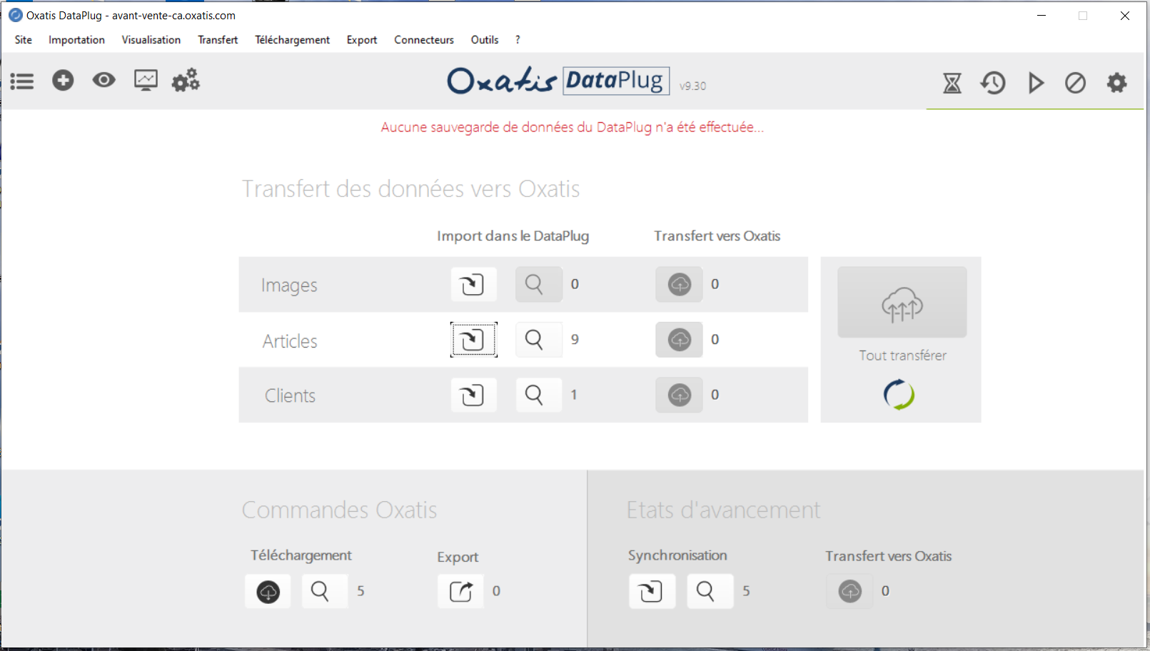Click the forbidden circle stop icon
The width and height of the screenshot is (1150, 651).
pyautogui.click(x=1076, y=84)
